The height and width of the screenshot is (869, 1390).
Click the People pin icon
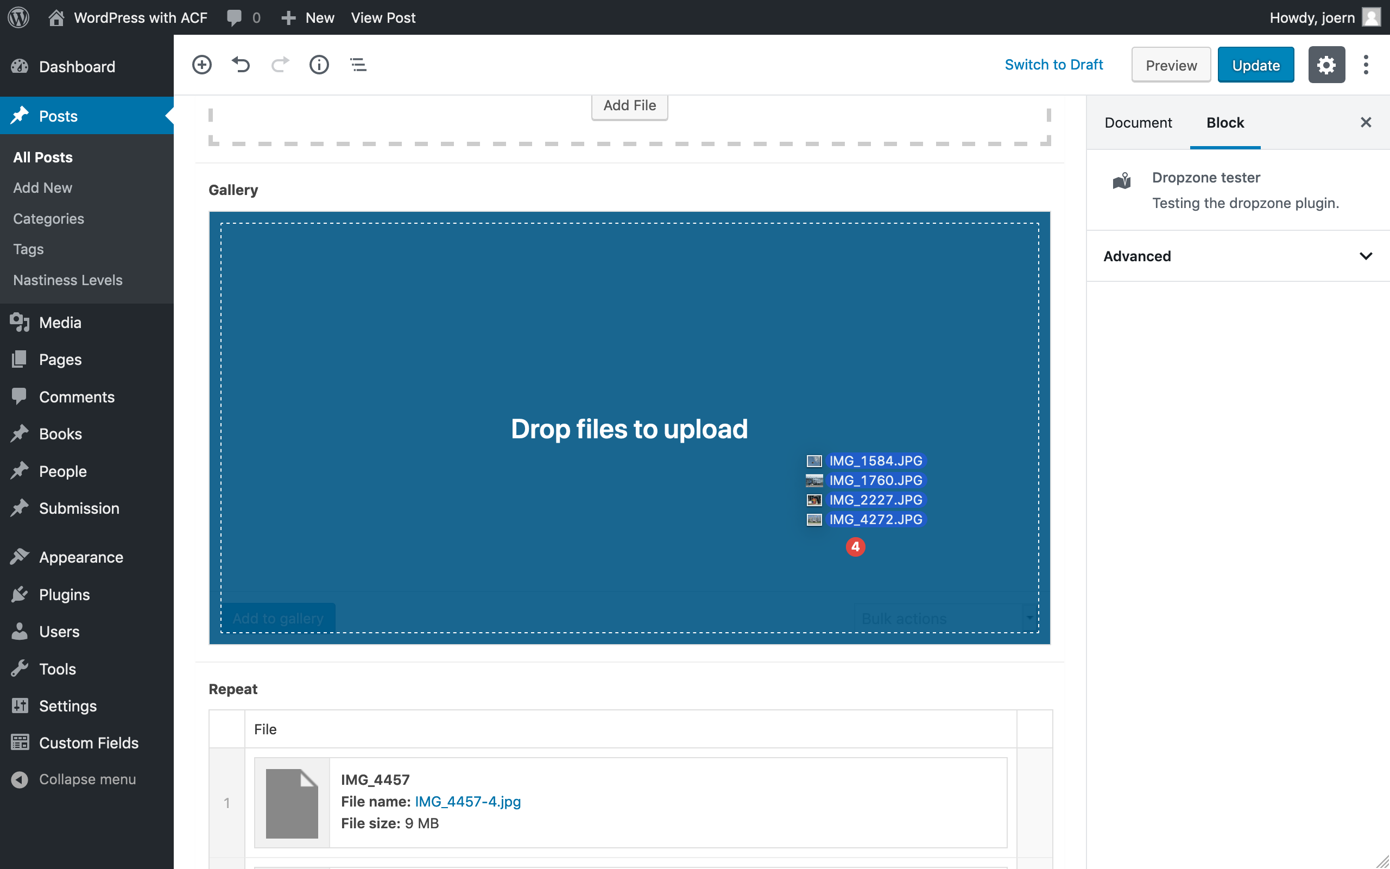click(20, 471)
